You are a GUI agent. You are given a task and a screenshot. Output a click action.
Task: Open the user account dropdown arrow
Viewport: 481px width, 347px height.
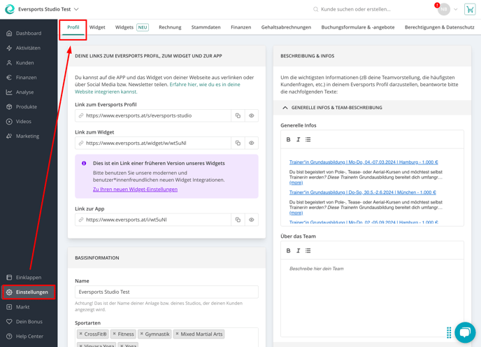456,9
